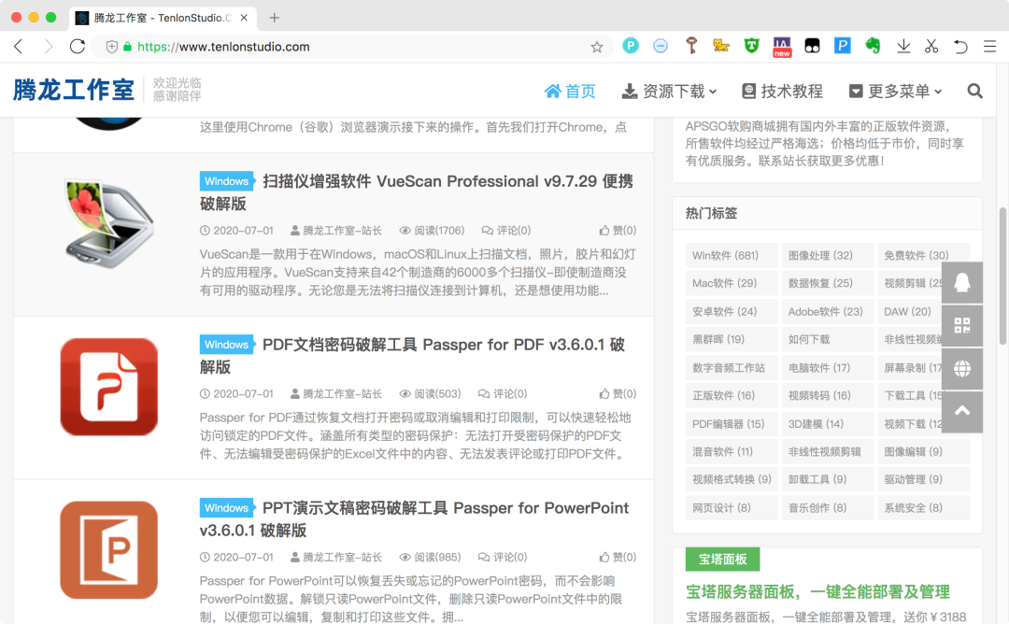
Task: Bookmark this page with the star icon
Action: 597,47
